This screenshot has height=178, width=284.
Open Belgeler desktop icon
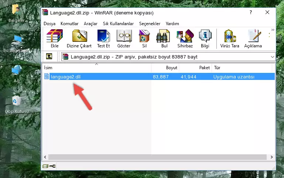pos(16,13)
